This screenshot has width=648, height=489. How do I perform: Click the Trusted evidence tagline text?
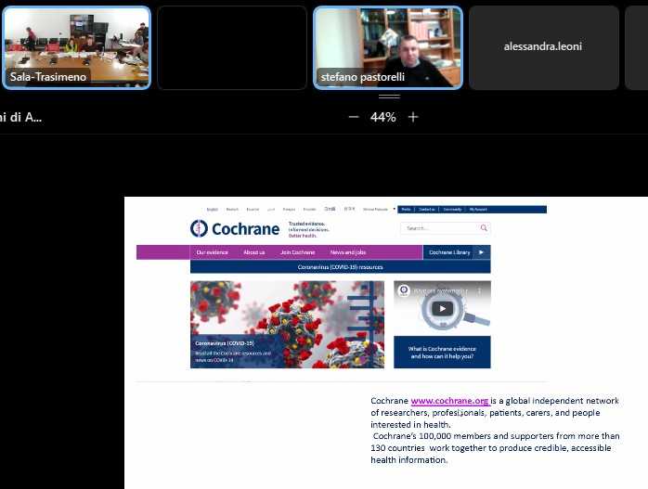309,229
